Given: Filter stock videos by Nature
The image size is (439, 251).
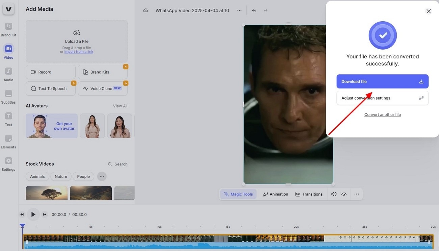Looking at the screenshot, I should (x=61, y=176).
